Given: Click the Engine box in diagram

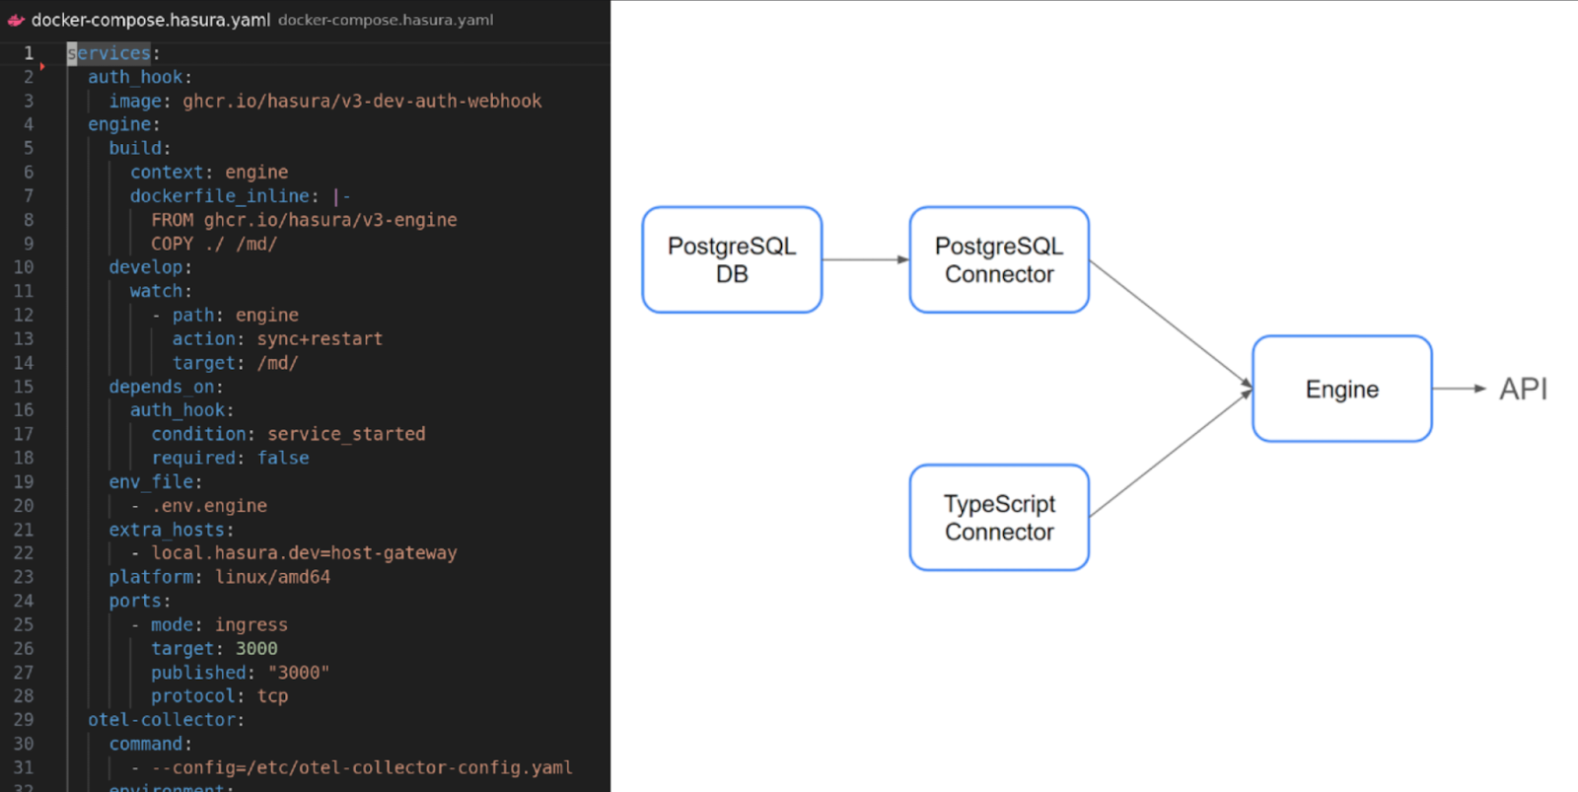Looking at the screenshot, I should click(x=1342, y=389).
